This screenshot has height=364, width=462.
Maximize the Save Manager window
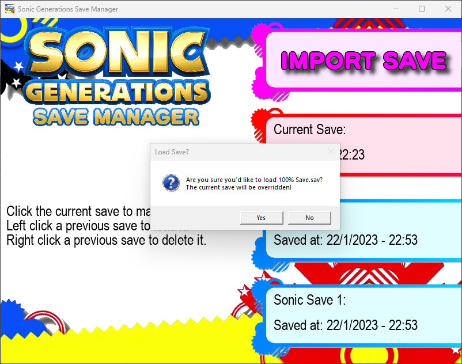pyautogui.click(x=422, y=9)
